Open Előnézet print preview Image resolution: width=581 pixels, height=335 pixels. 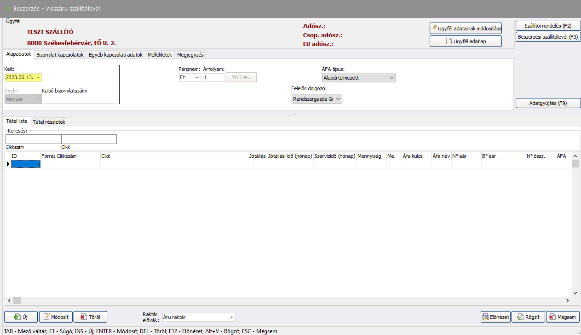tap(495, 317)
